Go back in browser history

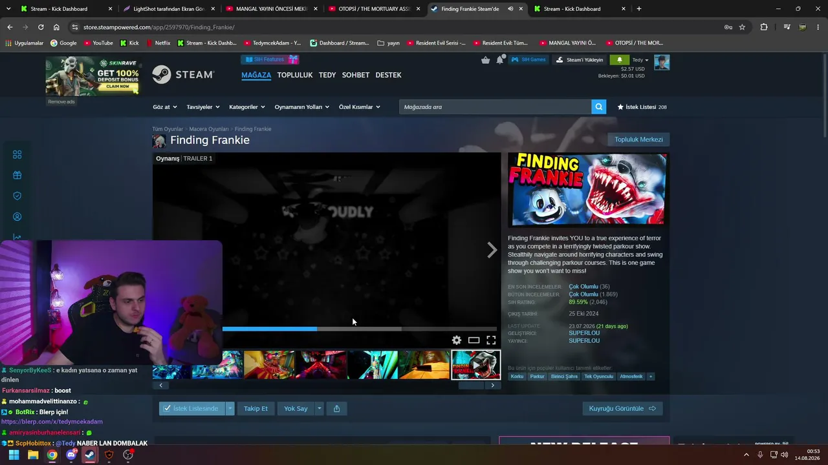tap(10, 27)
